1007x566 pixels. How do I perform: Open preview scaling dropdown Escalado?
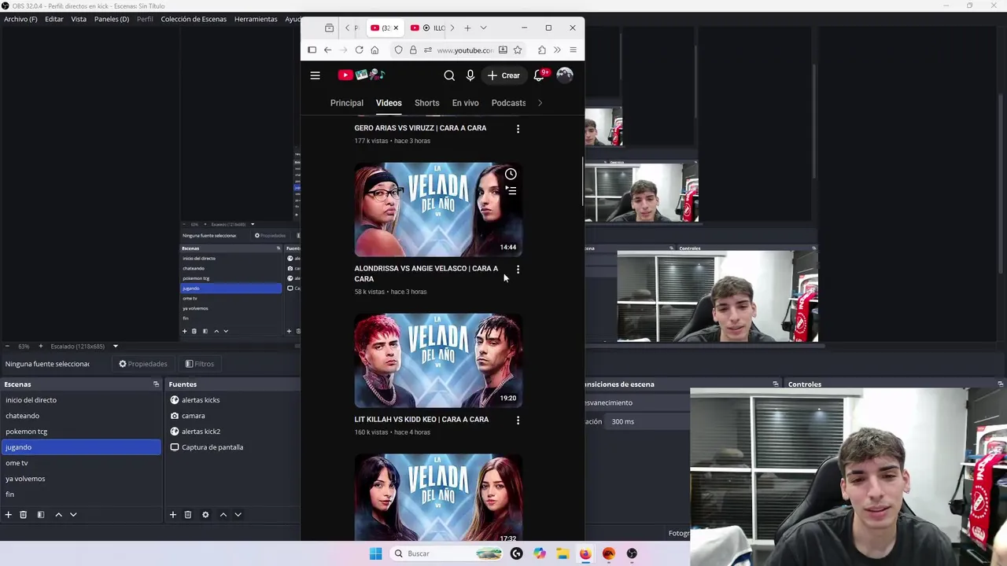coord(115,347)
